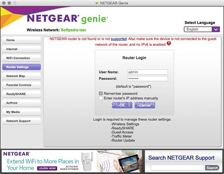Open WiFi Connection in sidebar

click(22, 58)
